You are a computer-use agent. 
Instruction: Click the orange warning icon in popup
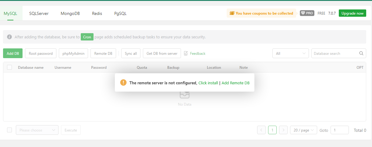point(123,82)
